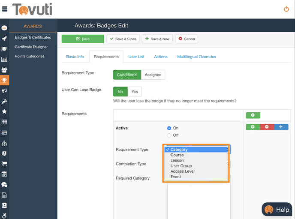The height and width of the screenshot is (219, 295).
Task: Choose User Group from the dropdown list
Action: click(x=181, y=166)
